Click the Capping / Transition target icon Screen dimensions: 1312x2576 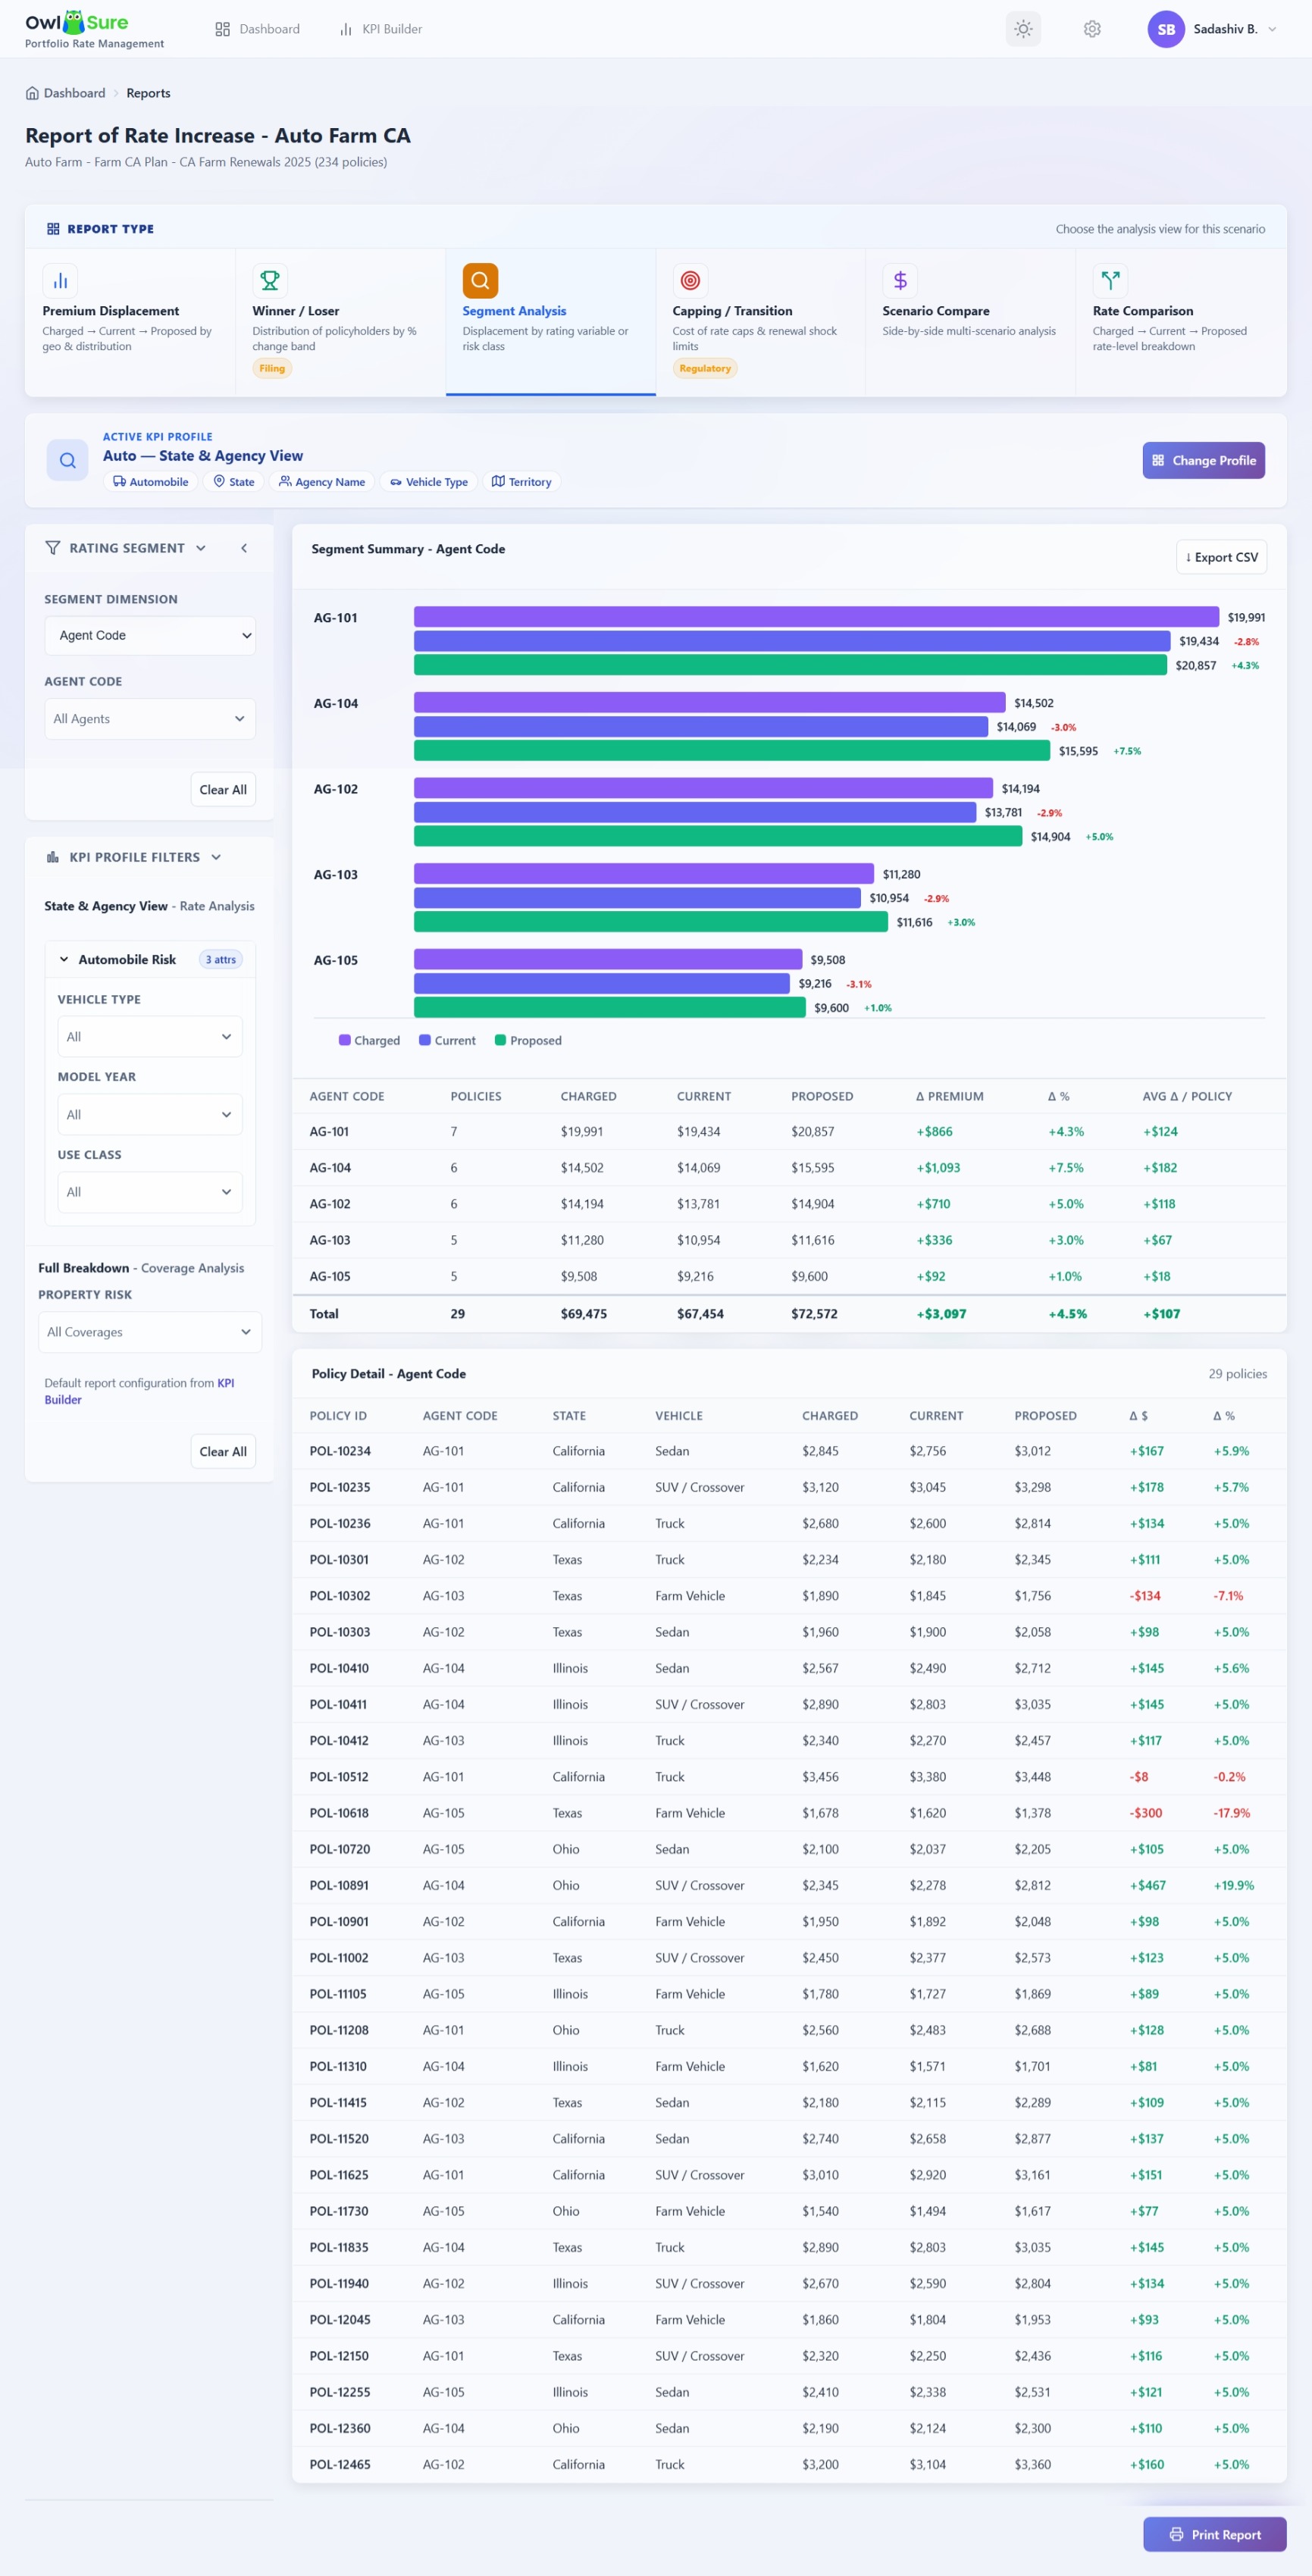690,280
